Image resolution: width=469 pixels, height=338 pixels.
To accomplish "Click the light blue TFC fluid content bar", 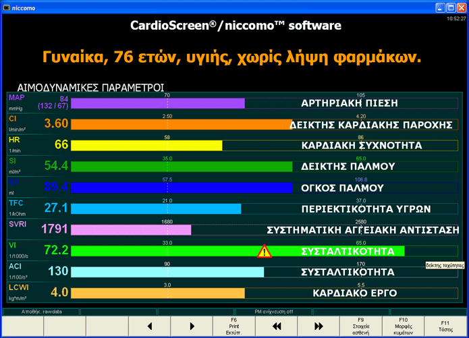I will pyautogui.click(x=156, y=208).
